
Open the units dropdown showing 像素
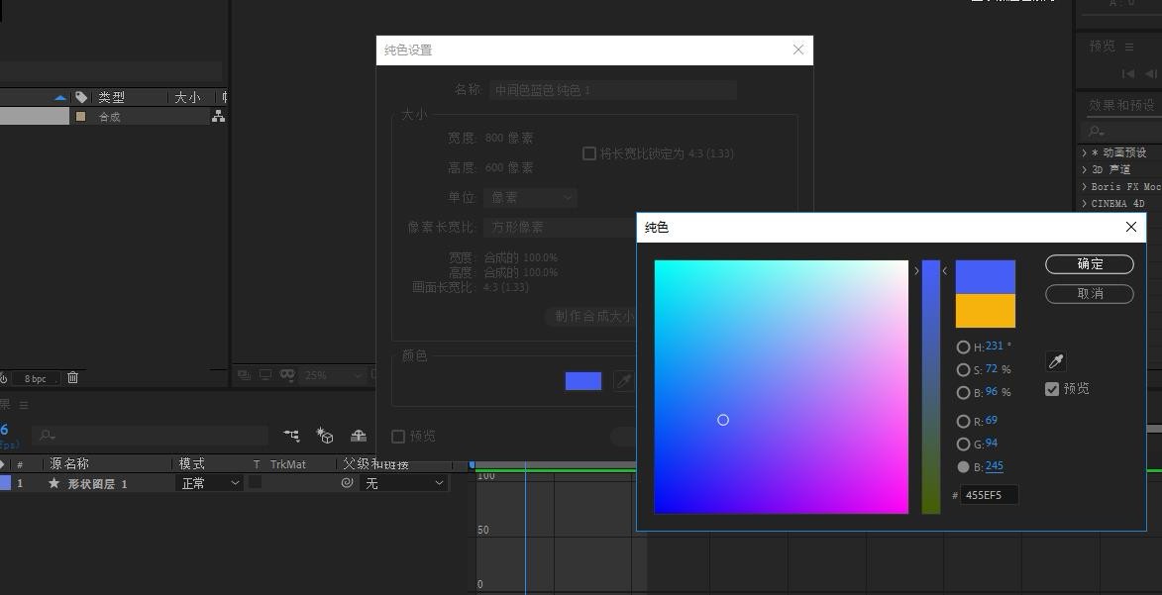(530, 197)
